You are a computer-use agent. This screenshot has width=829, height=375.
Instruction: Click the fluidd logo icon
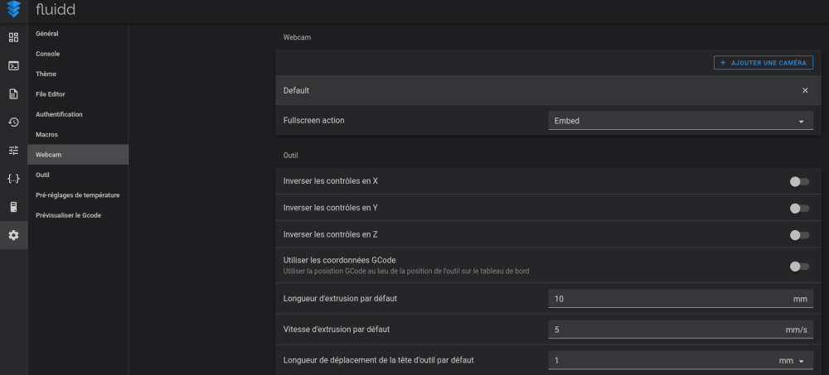pyautogui.click(x=14, y=9)
